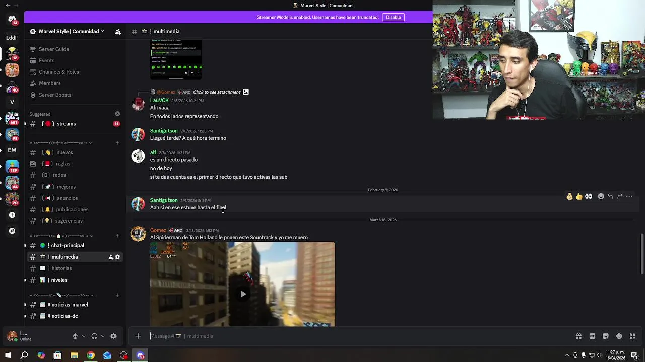Open GIF picker button

[592, 336]
